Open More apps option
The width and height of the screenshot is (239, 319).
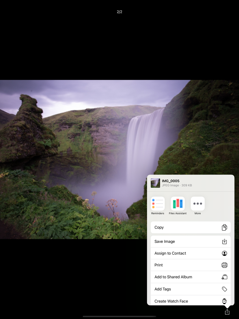tap(197, 204)
